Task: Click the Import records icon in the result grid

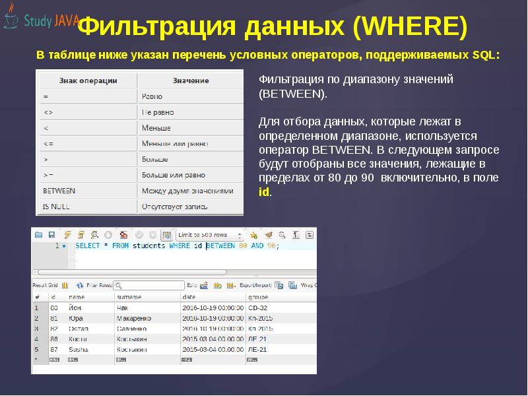Action: click(x=291, y=284)
